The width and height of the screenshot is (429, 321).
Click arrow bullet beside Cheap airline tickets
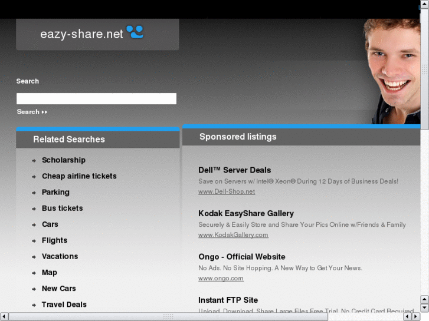point(34,177)
